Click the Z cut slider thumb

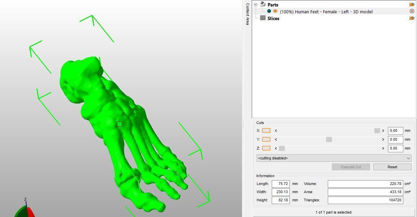pyautogui.click(x=282, y=148)
